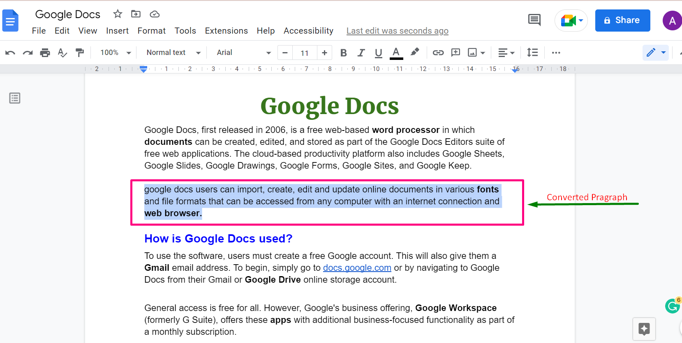
Task: Open the Grammarly widget
Action: pos(673,306)
